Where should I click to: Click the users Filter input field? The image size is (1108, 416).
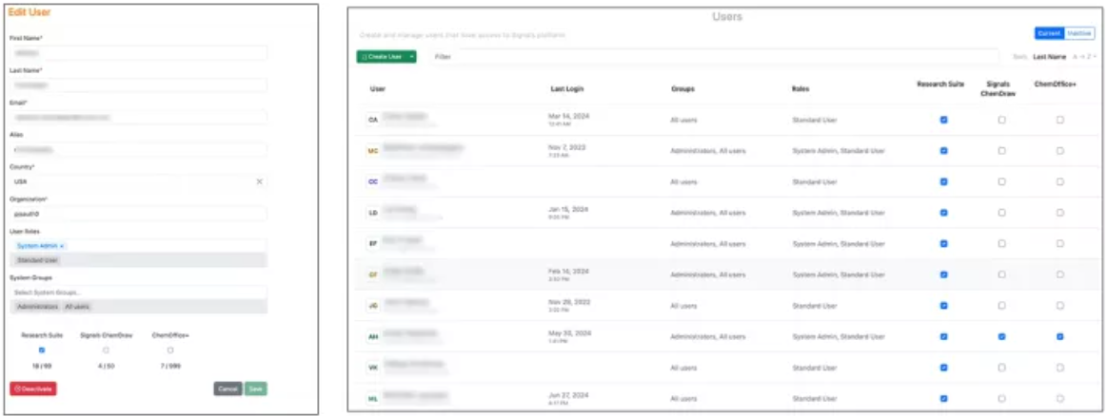coord(714,57)
